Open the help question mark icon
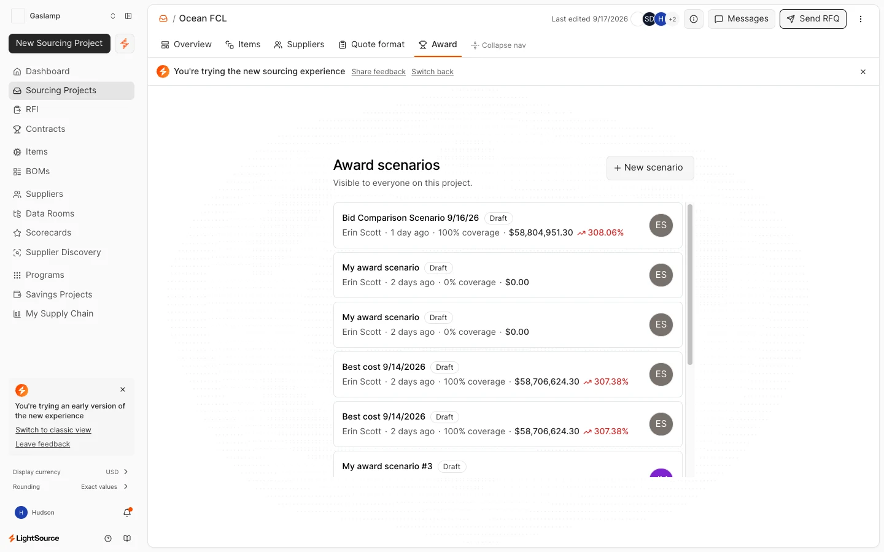This screenshot has height=552, width=884. (108, 539)
